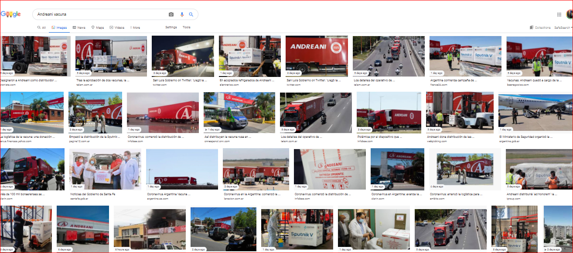Open the ANDREANI red trailer close-up thumbnail
Screen dimensions: 573x253
click(x=317, y=56)
